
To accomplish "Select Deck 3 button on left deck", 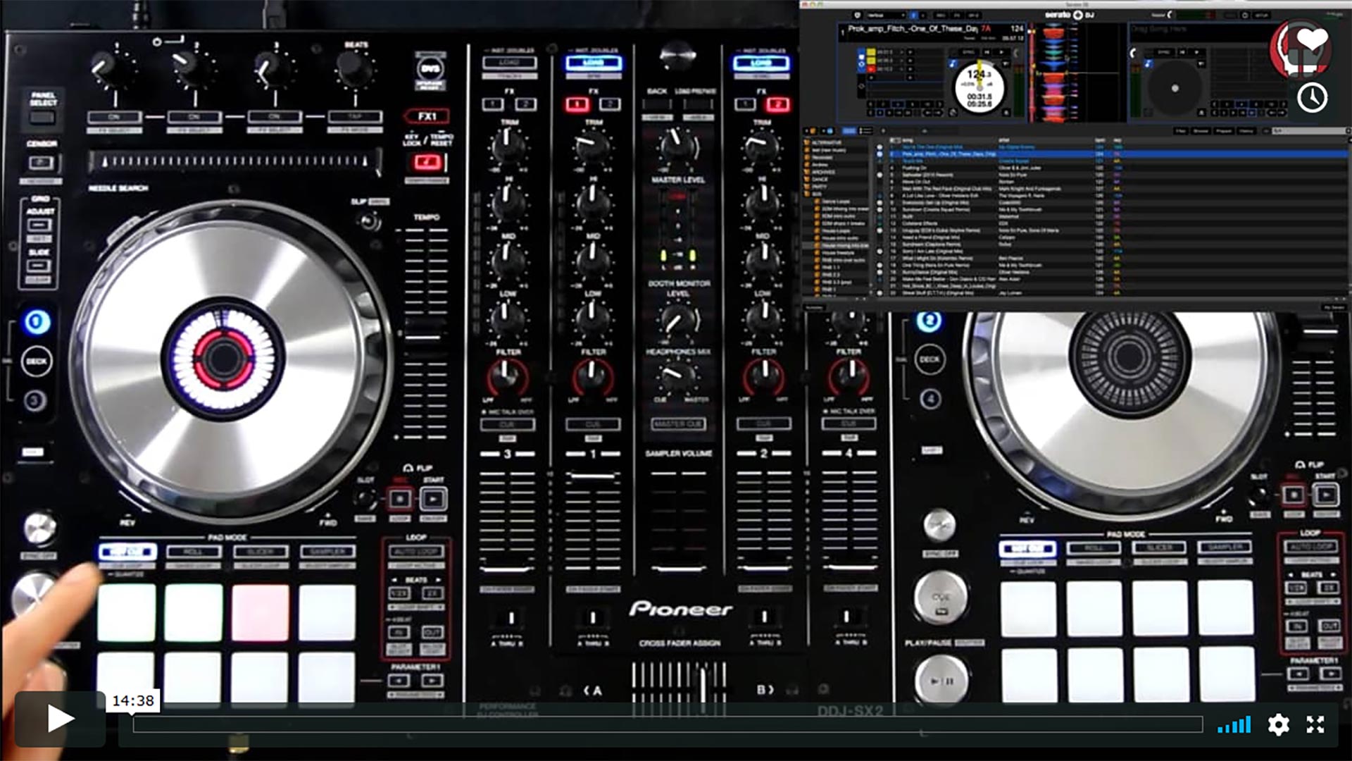I will pyautogui.click(x=35, y=401).
